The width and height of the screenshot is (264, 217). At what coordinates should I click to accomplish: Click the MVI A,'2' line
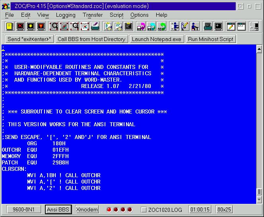64,188
